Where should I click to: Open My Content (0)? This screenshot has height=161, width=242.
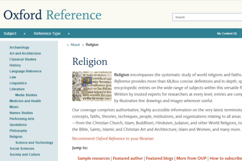pyautogui.click(x=227, y=34)
